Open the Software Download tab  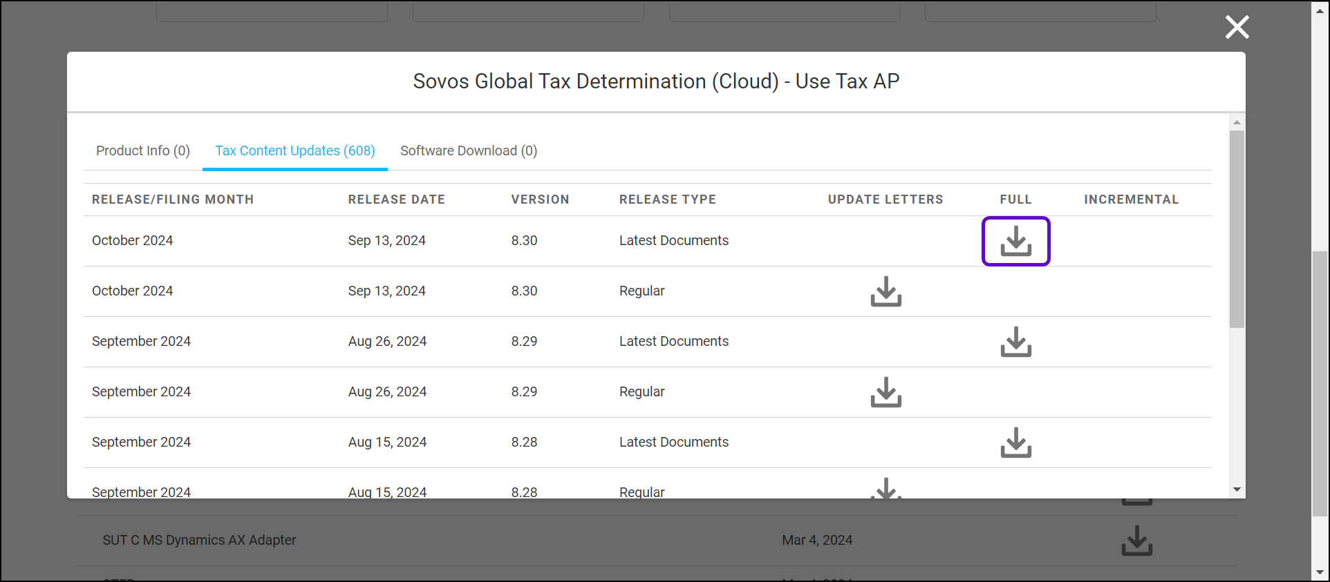(469, 151)
